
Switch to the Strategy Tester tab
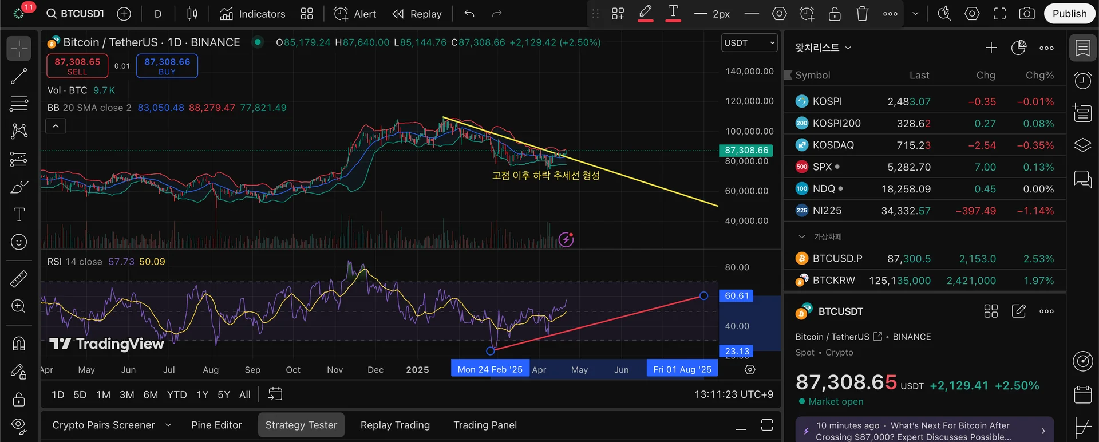[x=301, y=425]
